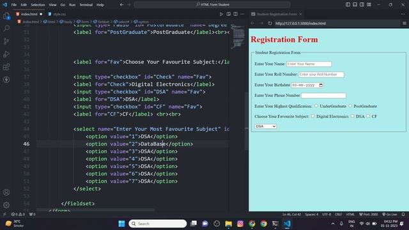Open the Source Control view
This screenshot has height=230, width=409.
[6, 41]
